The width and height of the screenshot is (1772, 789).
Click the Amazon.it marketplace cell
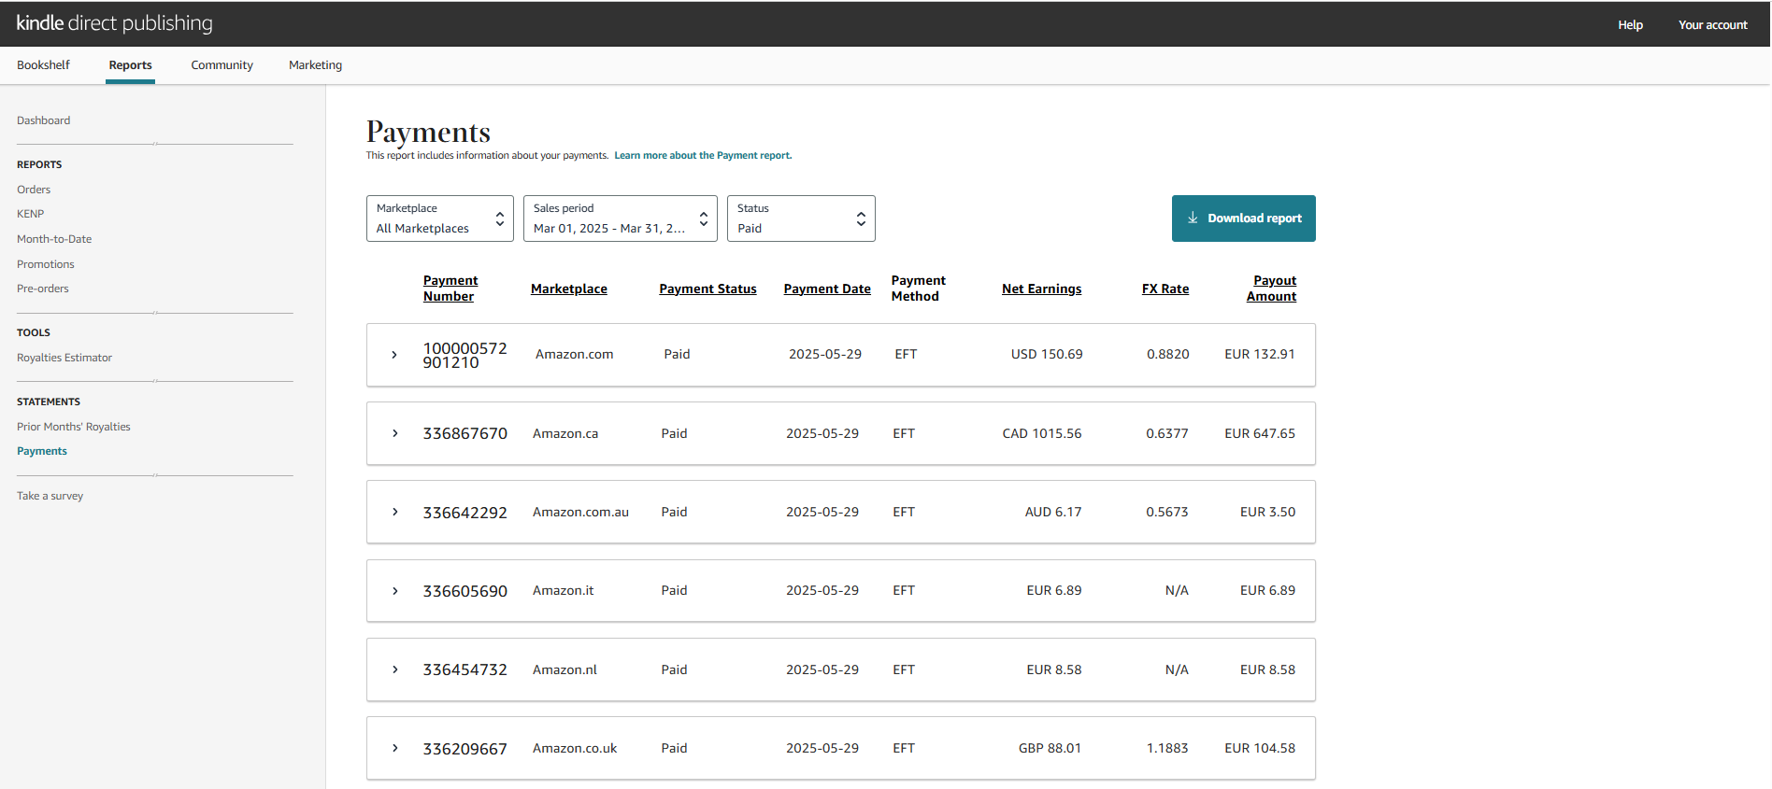click(x=563, y=591)
